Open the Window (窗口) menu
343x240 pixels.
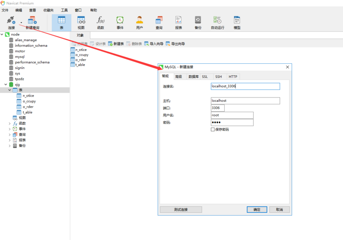pyautogui.click(x=78, y=10)
